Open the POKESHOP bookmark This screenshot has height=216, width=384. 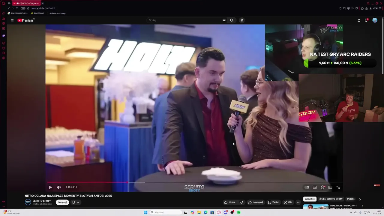37,13
